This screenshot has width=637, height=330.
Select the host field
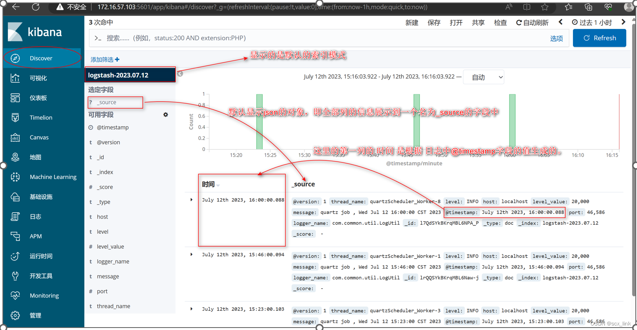click(x=102, y=217)
